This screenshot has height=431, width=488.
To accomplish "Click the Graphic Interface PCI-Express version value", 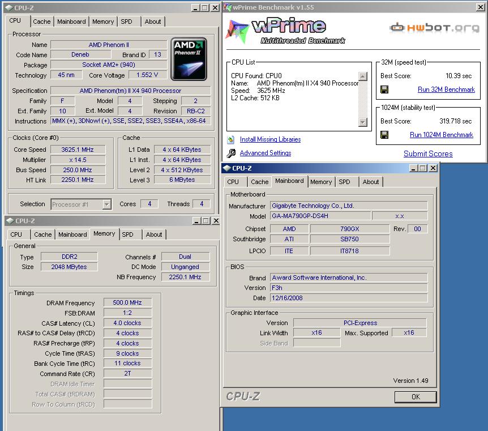I will pyautogui.click(x=360, y=323).
